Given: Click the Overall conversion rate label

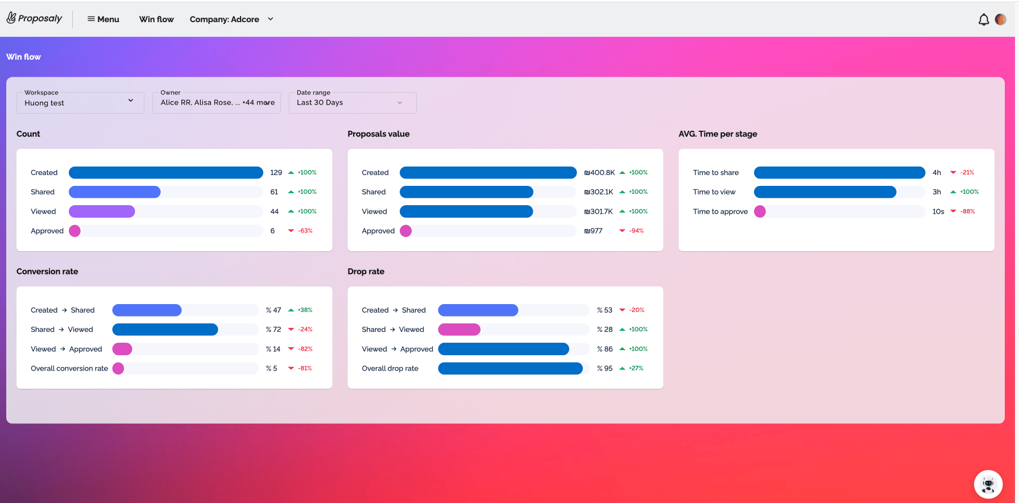Looking at the screenshot, I should coord(69,368).
